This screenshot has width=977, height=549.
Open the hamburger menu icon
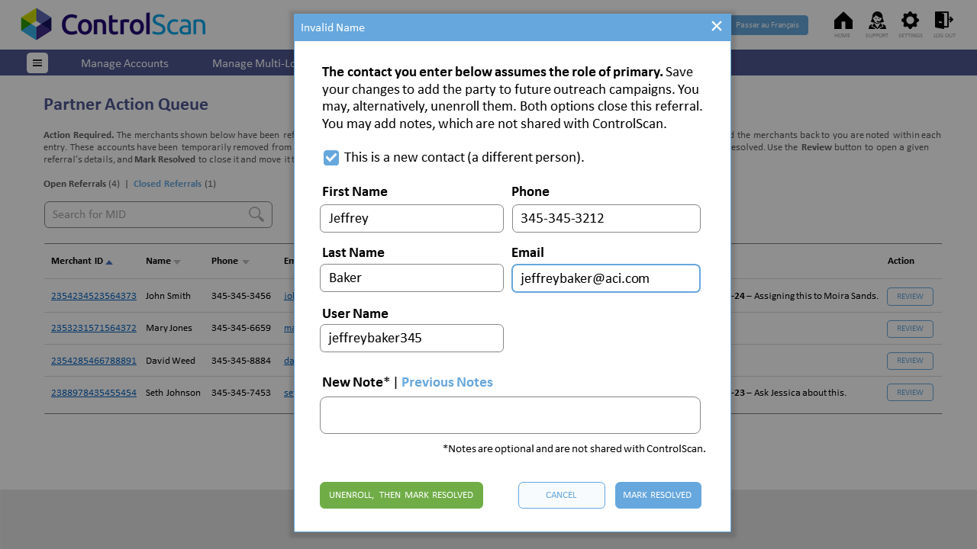coord(37,63)
